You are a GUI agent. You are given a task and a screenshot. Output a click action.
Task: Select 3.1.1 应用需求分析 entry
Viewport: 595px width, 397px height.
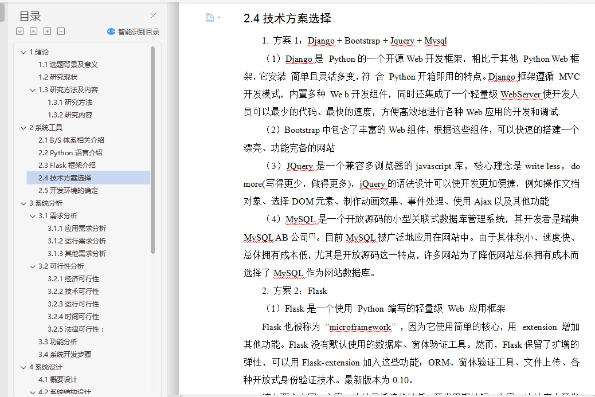pyautogui.click(x=77, y=228)
